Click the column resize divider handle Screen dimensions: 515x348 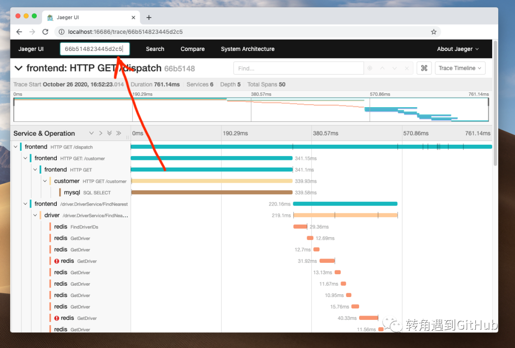[x=127, y=138]
